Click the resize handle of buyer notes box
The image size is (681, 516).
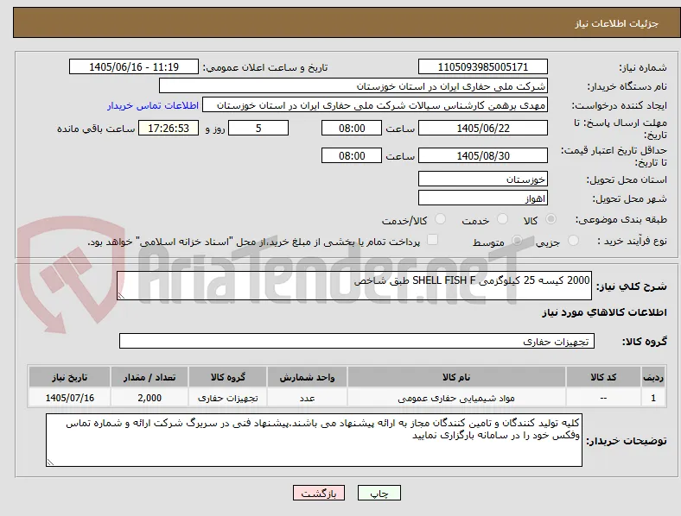click(x=50, y=463)
